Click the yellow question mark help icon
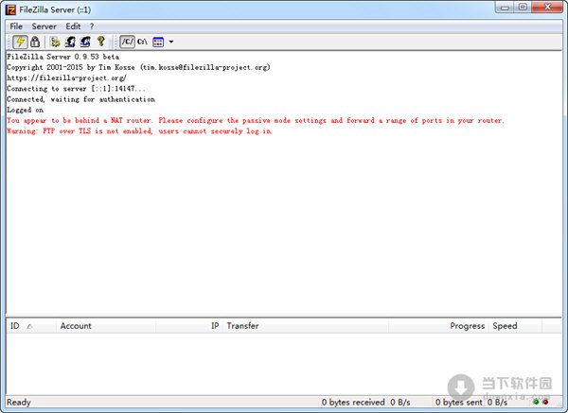Screen dimensions: 568x413 pos(100,42)
